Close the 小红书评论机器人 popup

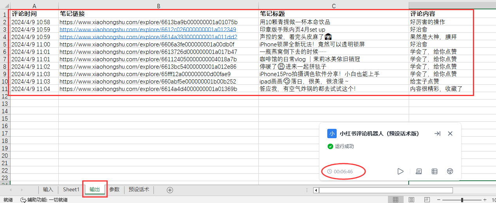450,134
